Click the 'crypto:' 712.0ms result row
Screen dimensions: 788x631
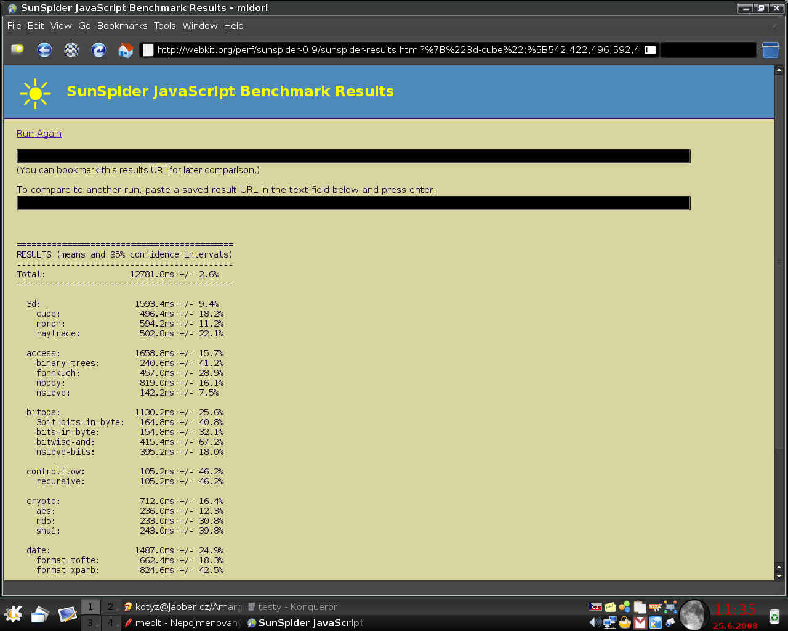[125, 501]
